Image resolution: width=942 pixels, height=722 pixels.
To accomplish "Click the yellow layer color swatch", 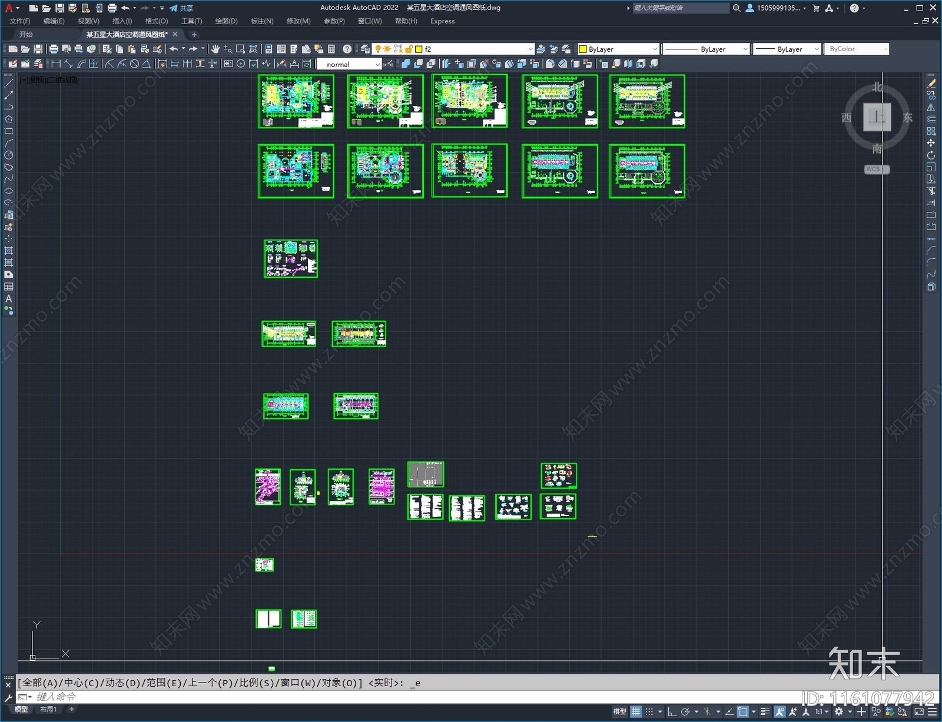I will 419,49.
